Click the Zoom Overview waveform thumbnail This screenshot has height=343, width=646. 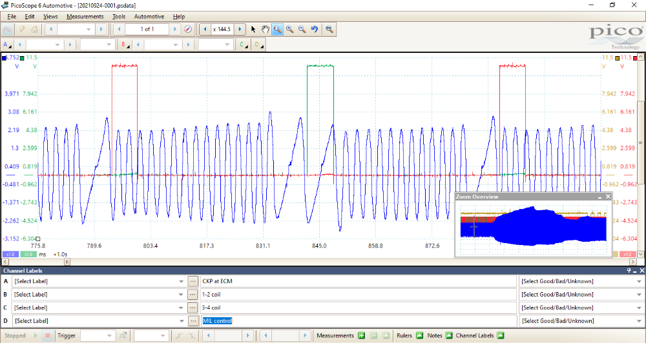(x=534, y=226)
